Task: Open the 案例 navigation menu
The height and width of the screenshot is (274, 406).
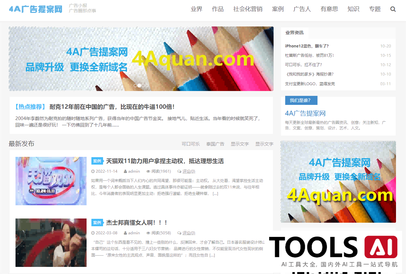Action: pyautogui.click(x=278, y=9)
